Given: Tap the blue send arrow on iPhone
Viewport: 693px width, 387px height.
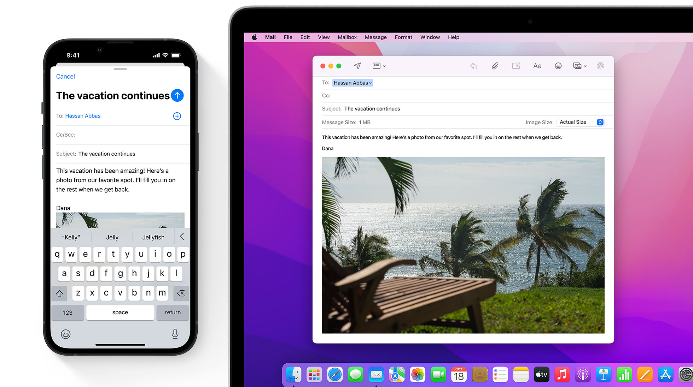Looking at the screenshot, I should click(x=177, y=95).
